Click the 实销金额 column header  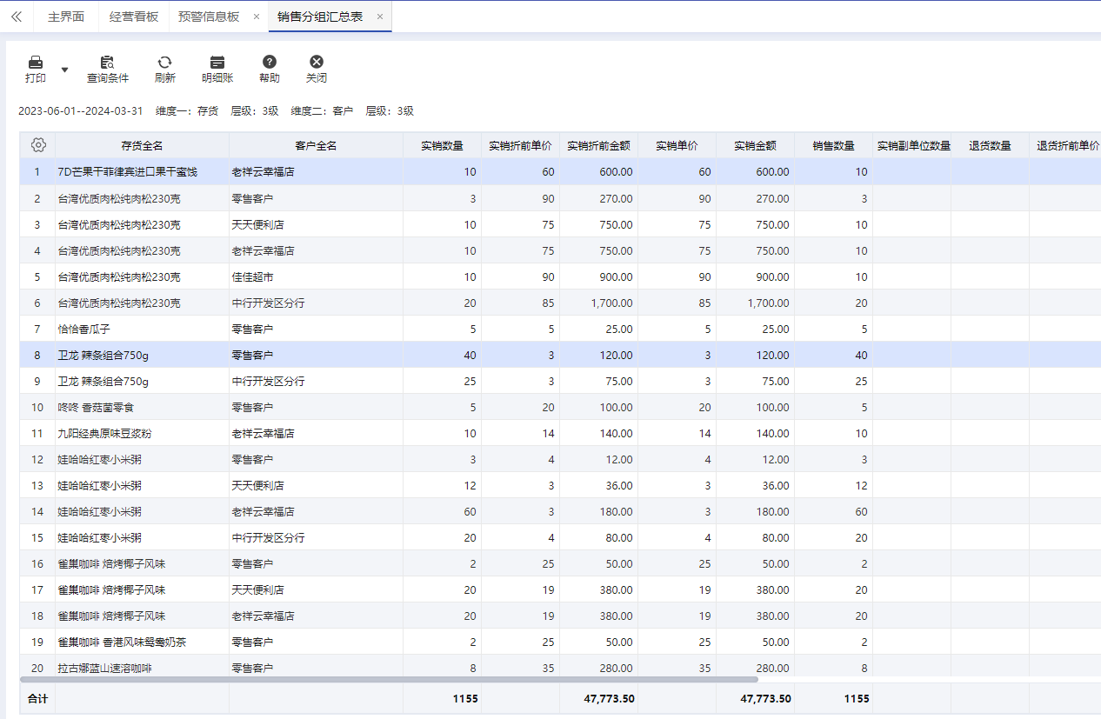tap(755, 146)
